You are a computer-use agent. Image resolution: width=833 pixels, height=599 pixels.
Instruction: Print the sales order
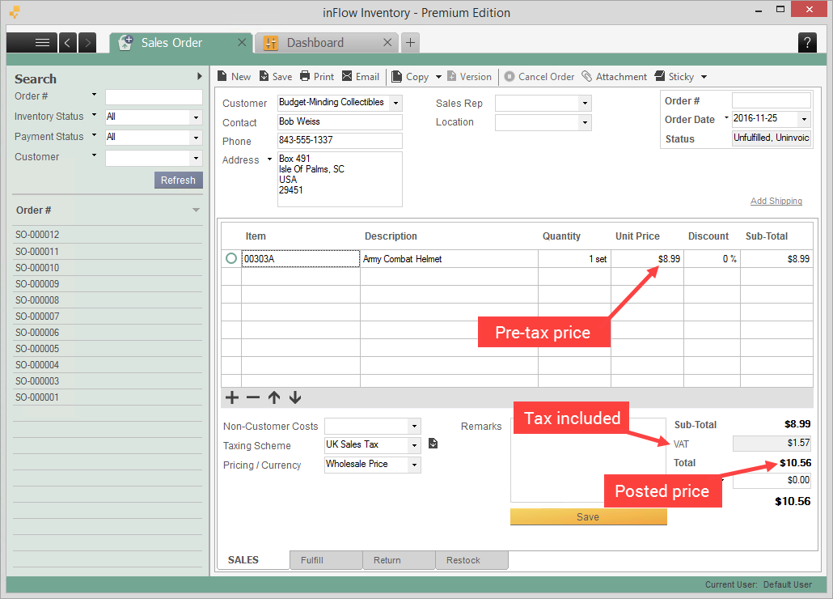[317, 77]
